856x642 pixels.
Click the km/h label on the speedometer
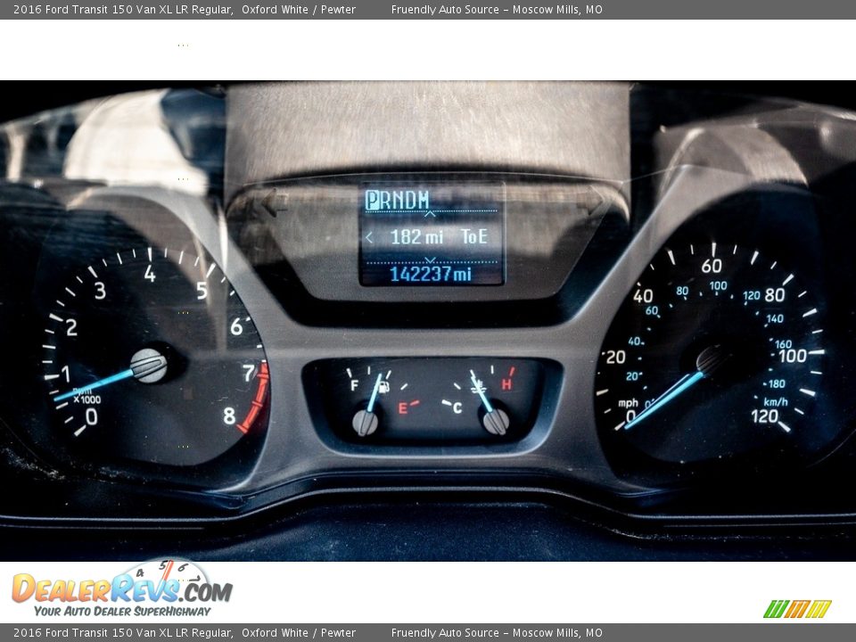click(775, 402)
